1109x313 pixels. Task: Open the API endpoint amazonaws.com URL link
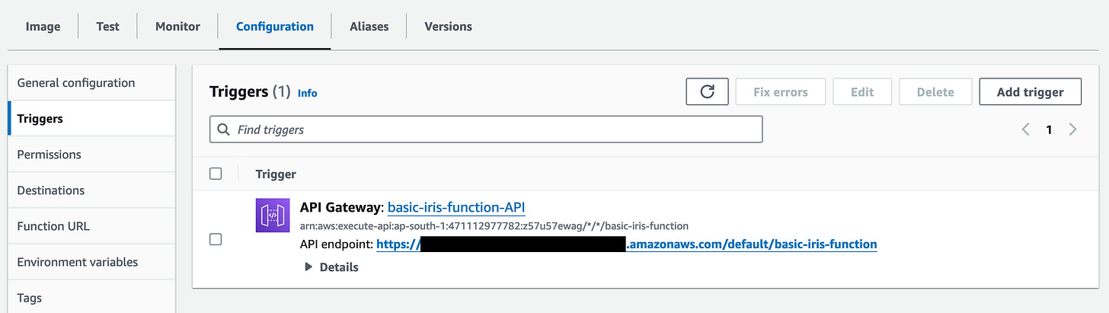(627, 244)
